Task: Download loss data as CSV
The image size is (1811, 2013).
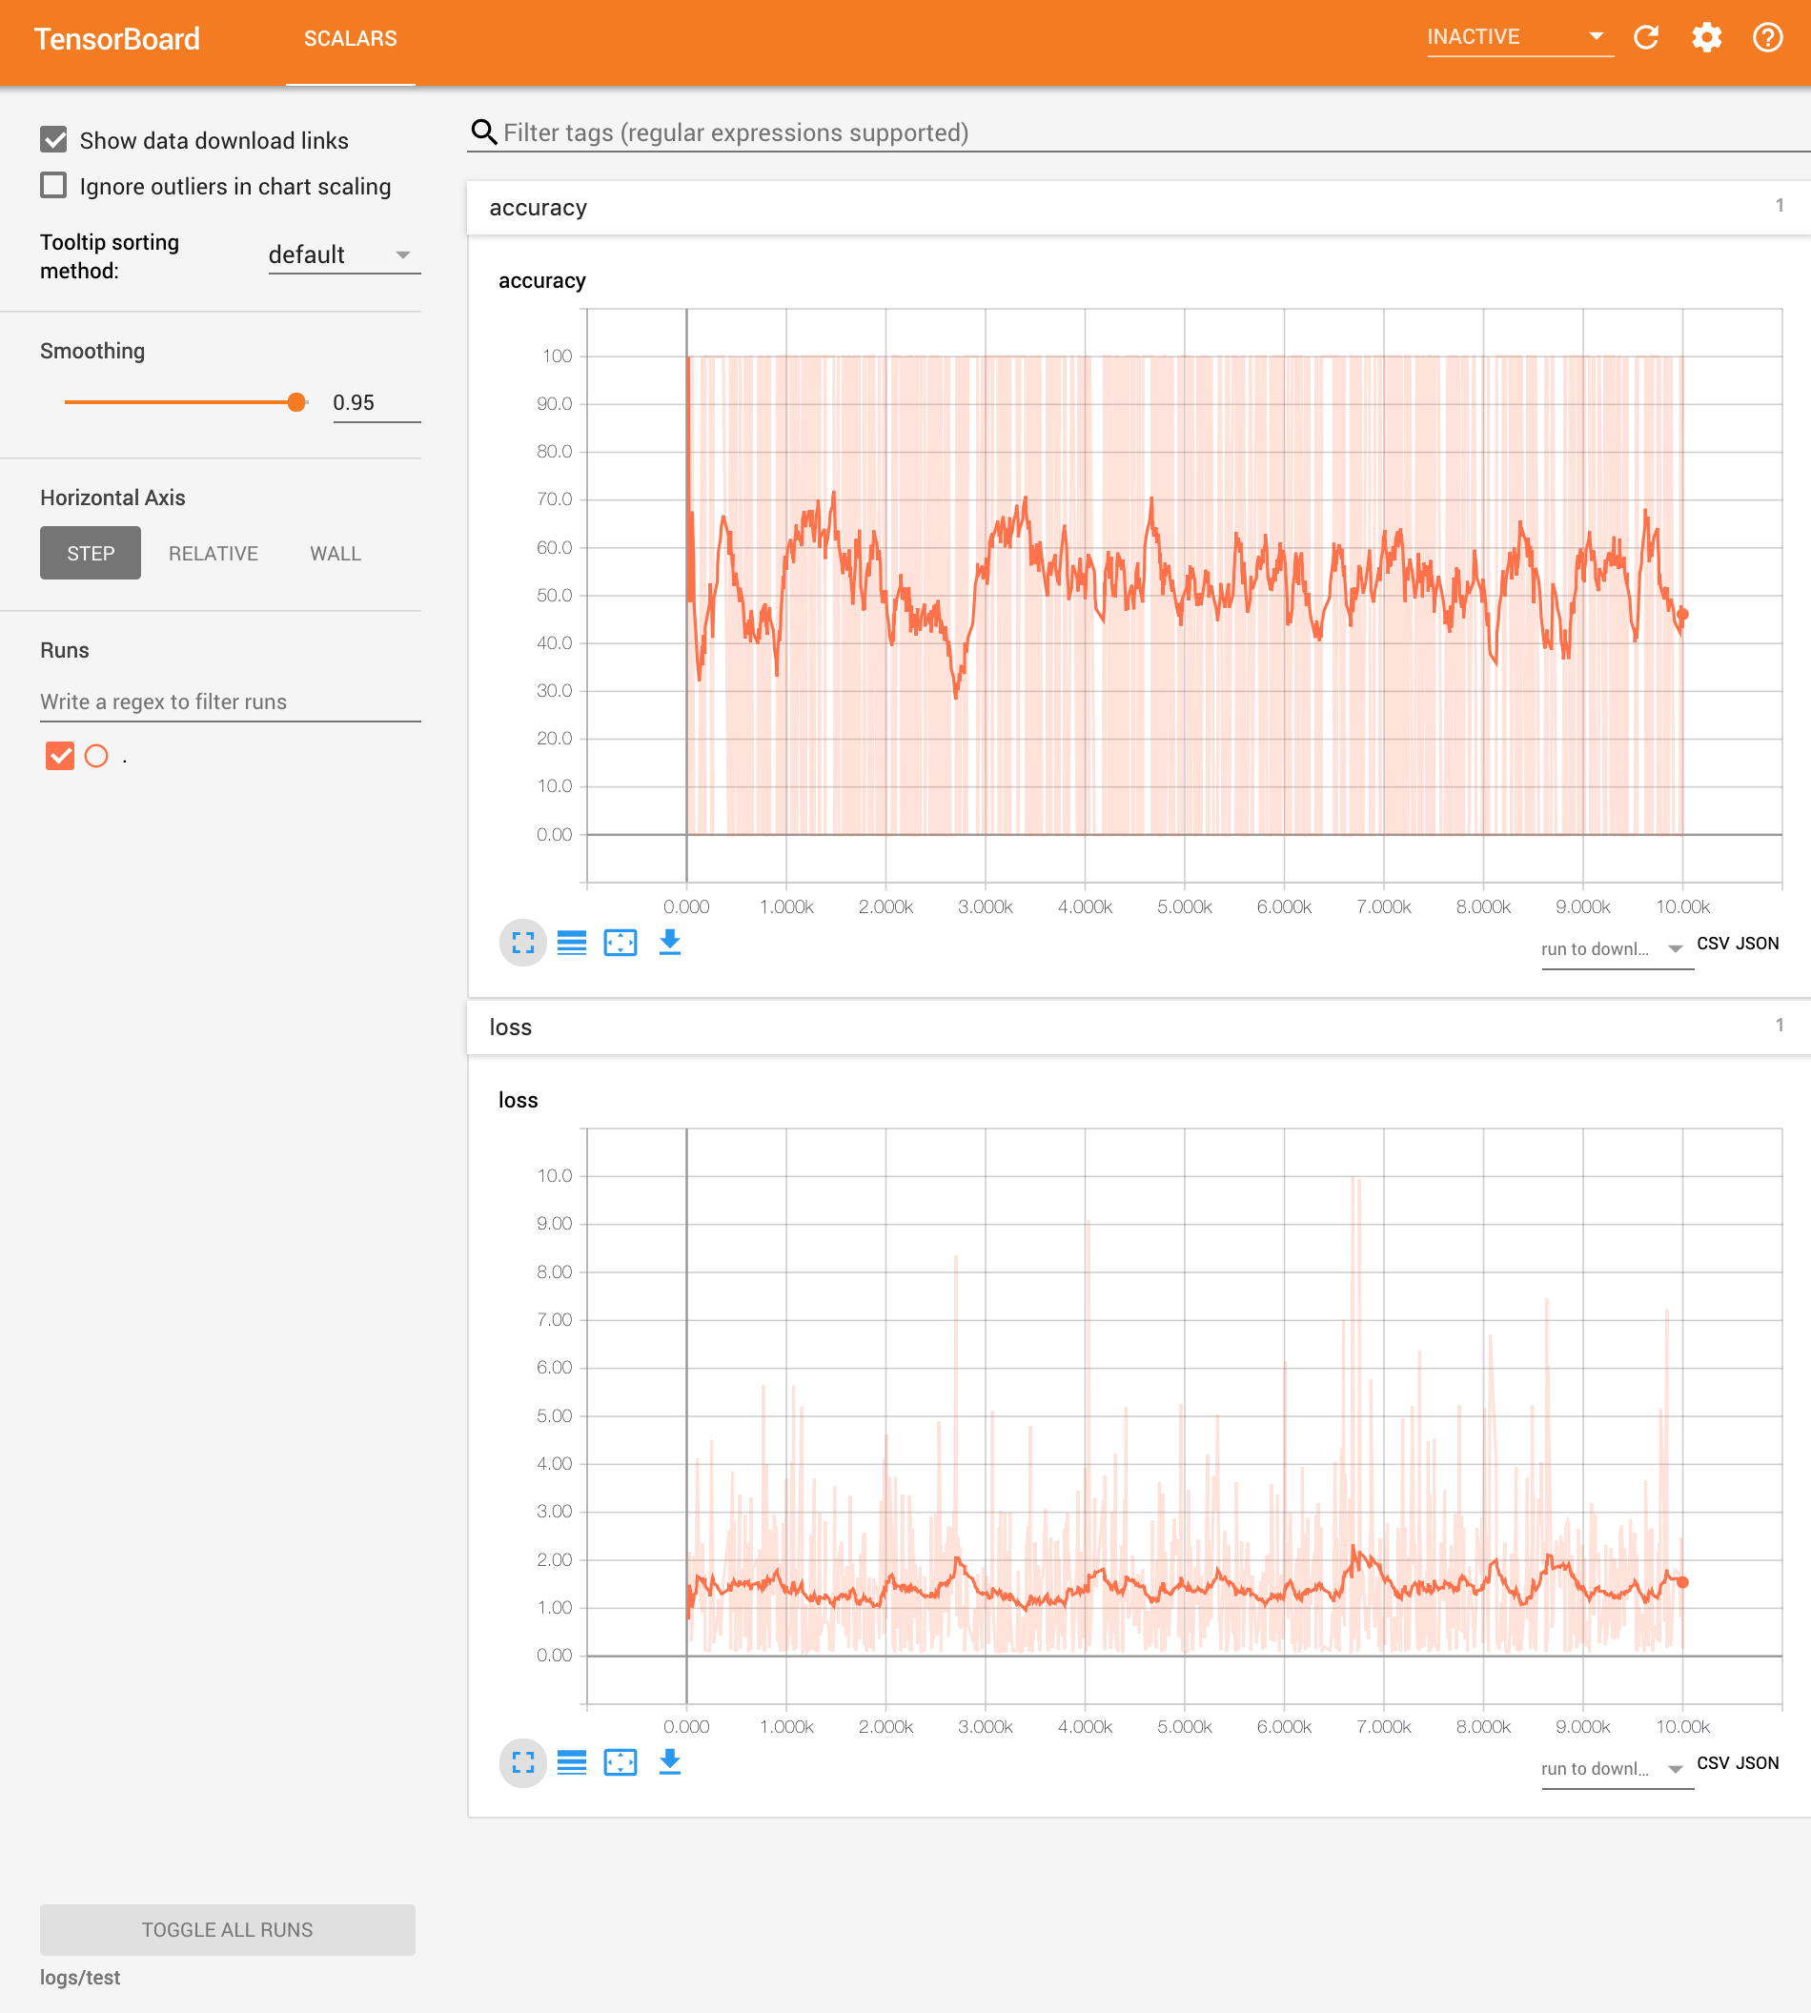Action: tap(1712, 1762)
